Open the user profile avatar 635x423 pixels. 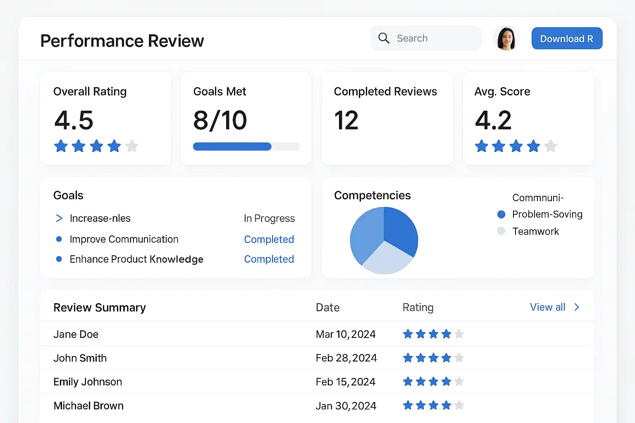tap(506, 38)
